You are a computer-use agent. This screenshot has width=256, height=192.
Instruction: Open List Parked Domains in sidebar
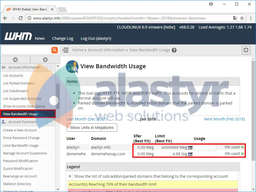(x=19, y=83)
